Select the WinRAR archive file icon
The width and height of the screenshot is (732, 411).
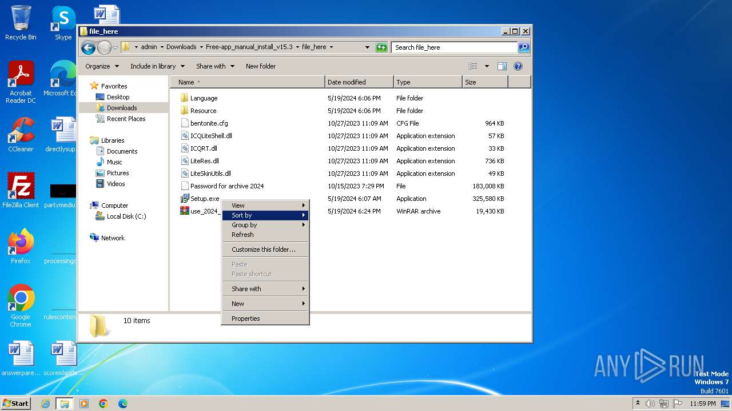point(184,211)
